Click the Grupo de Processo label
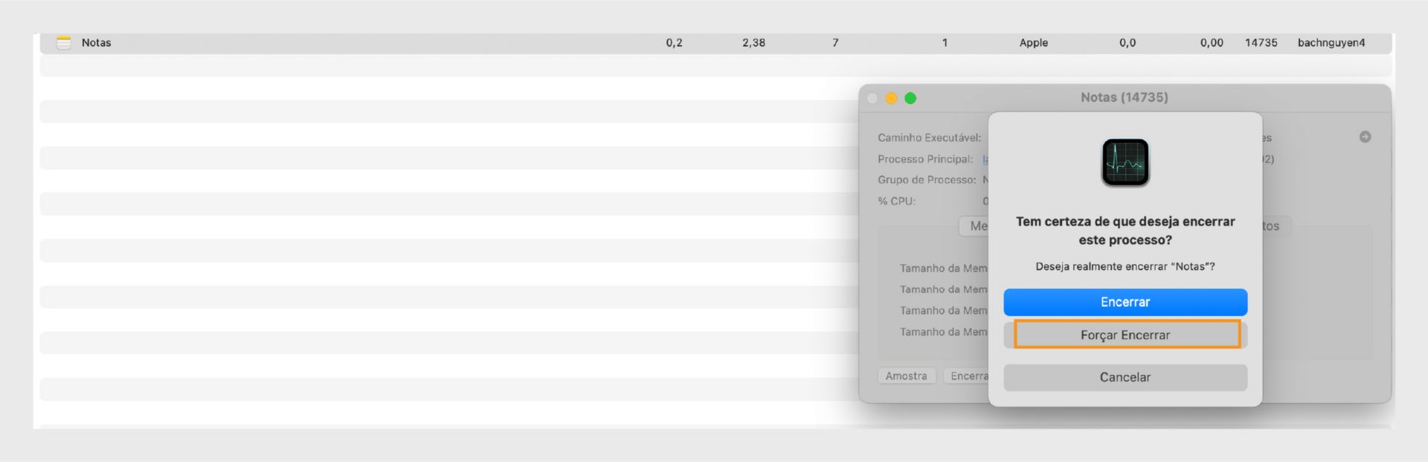The width and height of the screenshot is (1428, 462). 927,180
